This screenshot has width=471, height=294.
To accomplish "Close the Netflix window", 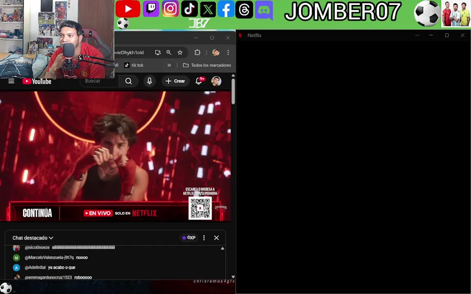I will (x=462, y=36).
